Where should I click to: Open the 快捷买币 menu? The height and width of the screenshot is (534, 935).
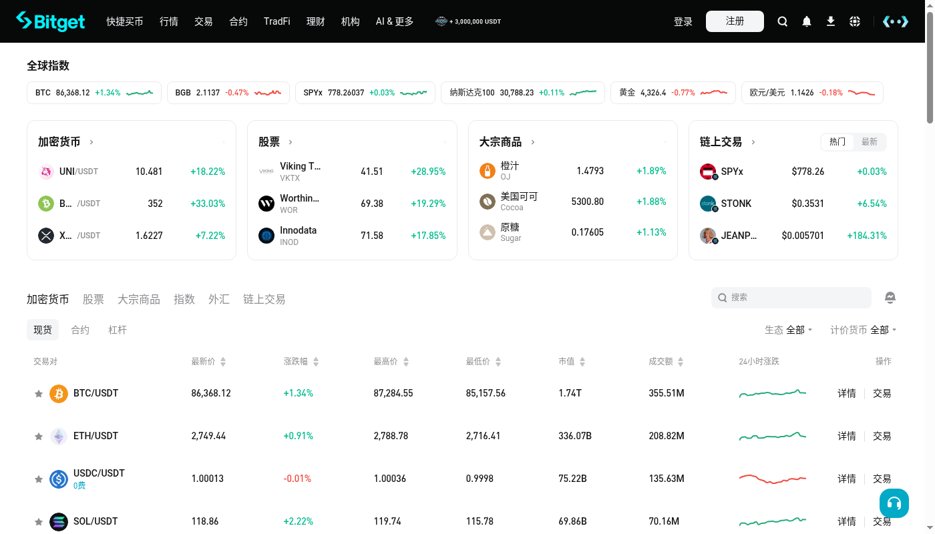(125, 21)
